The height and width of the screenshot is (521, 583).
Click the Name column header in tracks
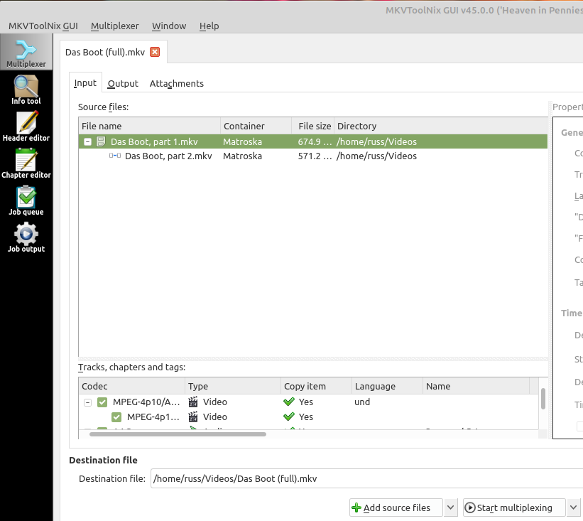coord(476,386)
